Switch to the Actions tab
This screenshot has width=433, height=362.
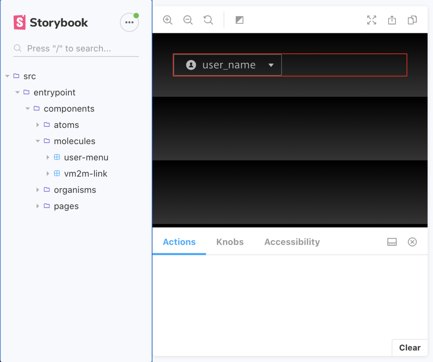point(179,242)
